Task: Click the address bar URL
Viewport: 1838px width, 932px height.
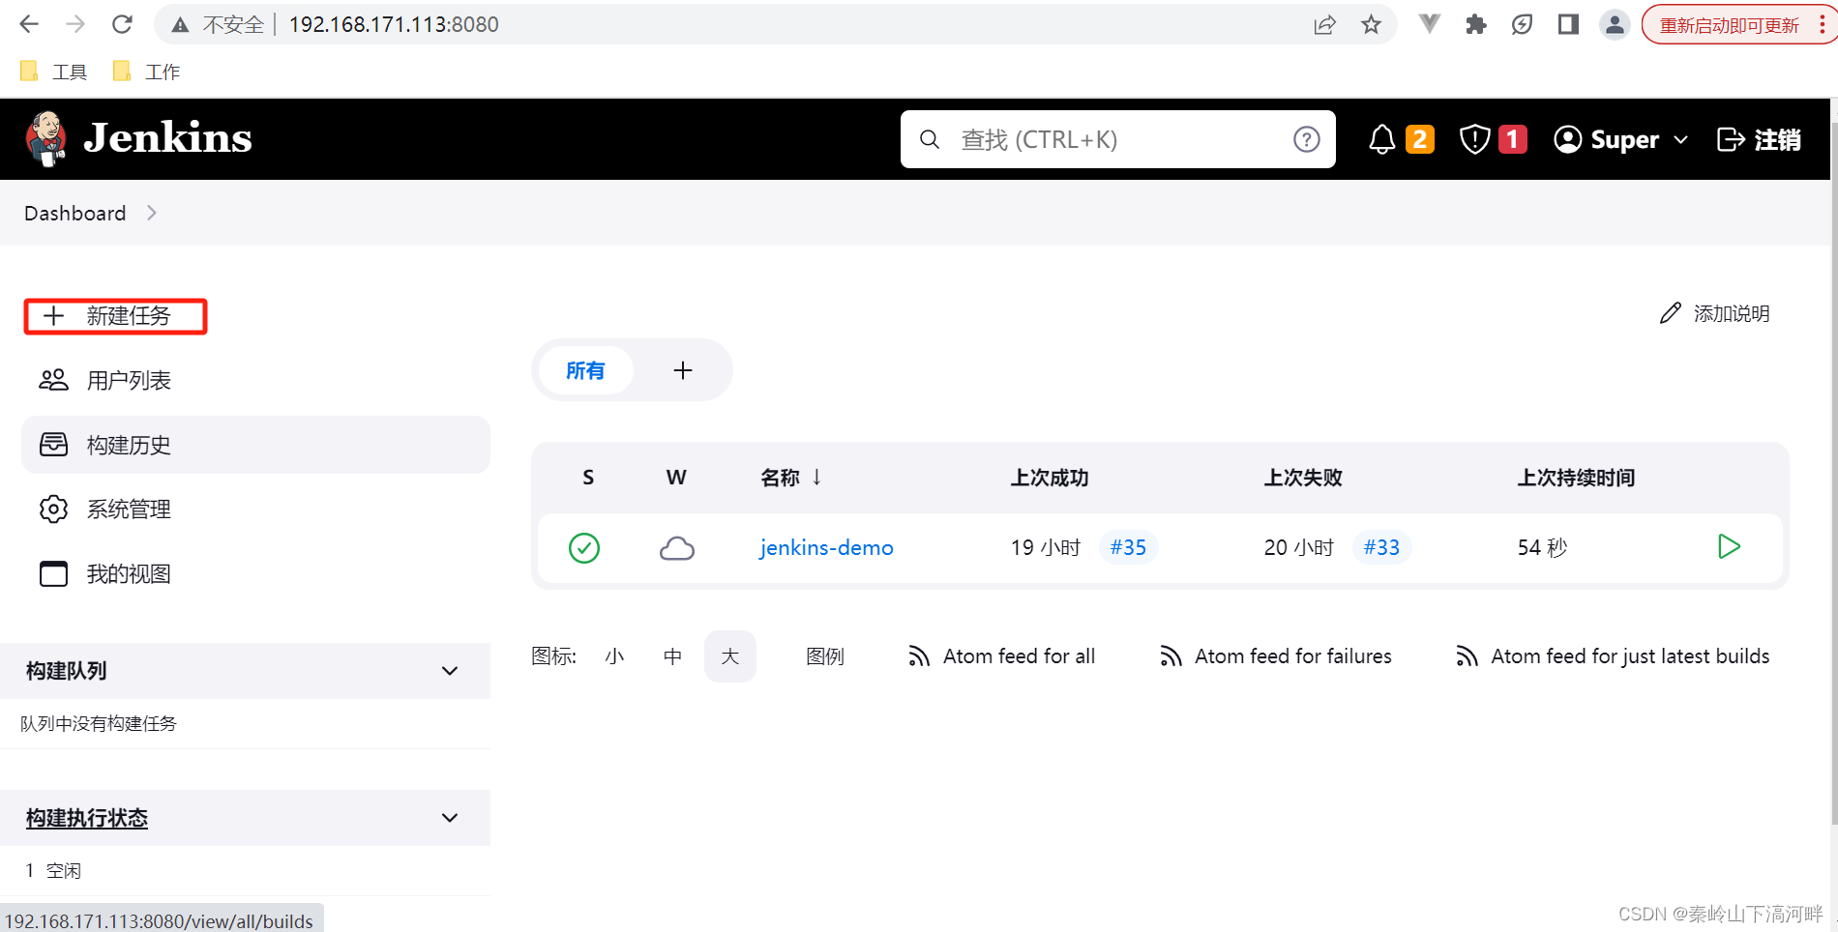Action: click(x=394, y=24)
